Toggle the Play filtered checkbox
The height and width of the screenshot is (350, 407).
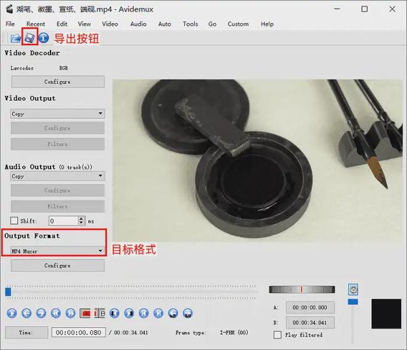277,335
